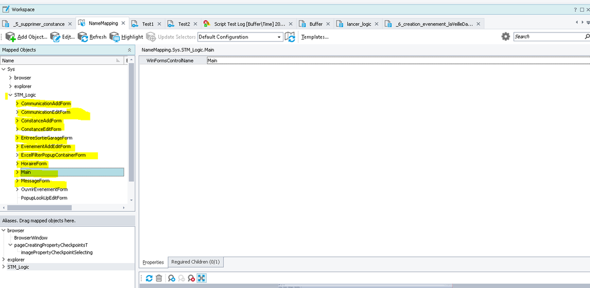Collapse the Mapped Objects panel

(x=129, y=50)
